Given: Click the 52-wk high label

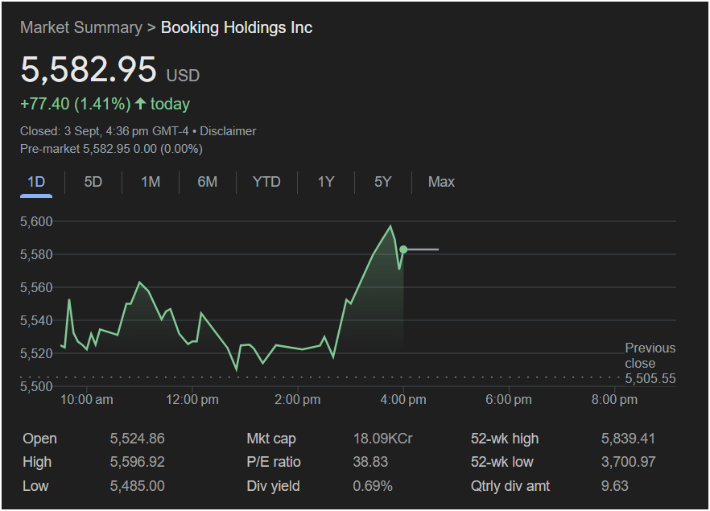Looking at the screenshot, I should pyautogui.click(x=505, y=439).
